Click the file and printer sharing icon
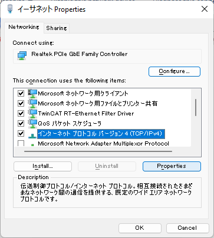The image size is (214, 238). coord(32,104)
